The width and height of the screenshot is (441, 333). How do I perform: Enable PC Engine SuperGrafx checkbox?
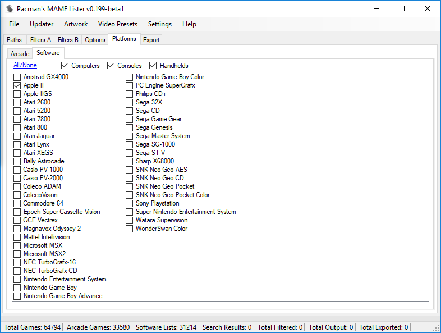130,85
